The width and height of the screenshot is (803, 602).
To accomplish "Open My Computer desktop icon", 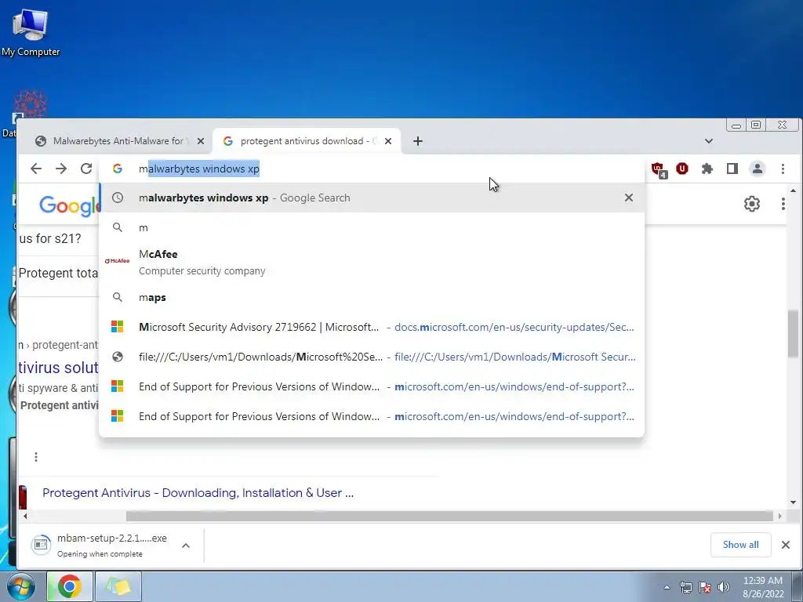I will (31, 31).
